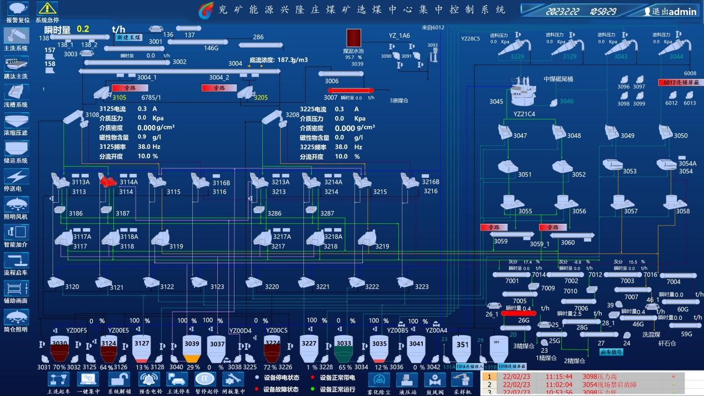Toggle the 旁路 bypass switch beside 3105

pos(130,88)
